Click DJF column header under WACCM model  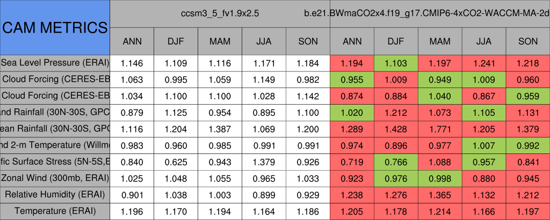[x=396, y=41]
